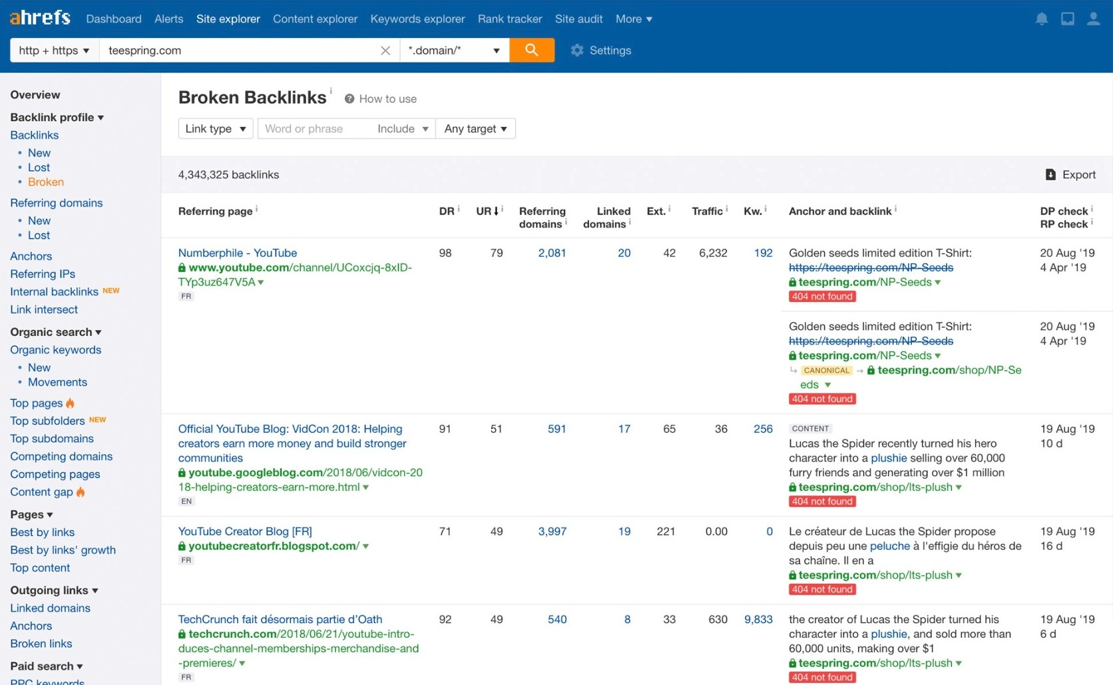Screen dimensions: 1113x685
Task: Click the Export download icon
Action: click(1050, 174)
